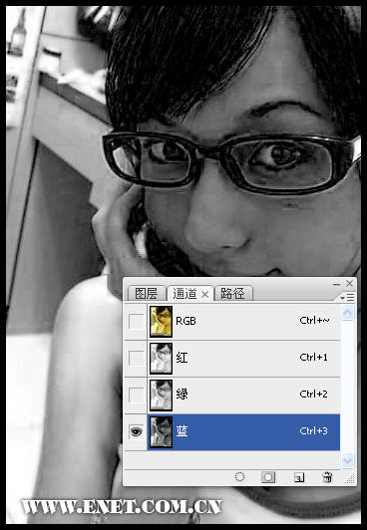Click the 绿 channel thumbnail

(x=161, y=396)
